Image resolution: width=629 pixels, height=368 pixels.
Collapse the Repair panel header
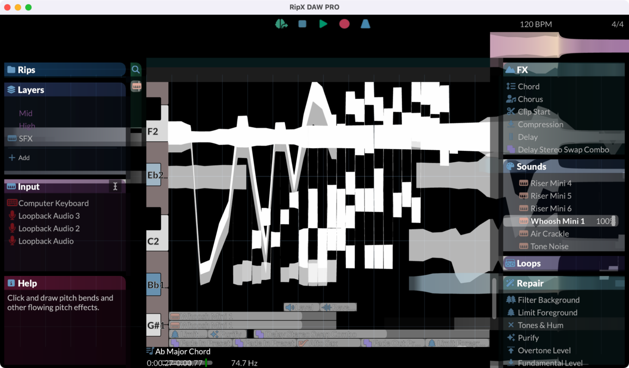pos(564,283)
